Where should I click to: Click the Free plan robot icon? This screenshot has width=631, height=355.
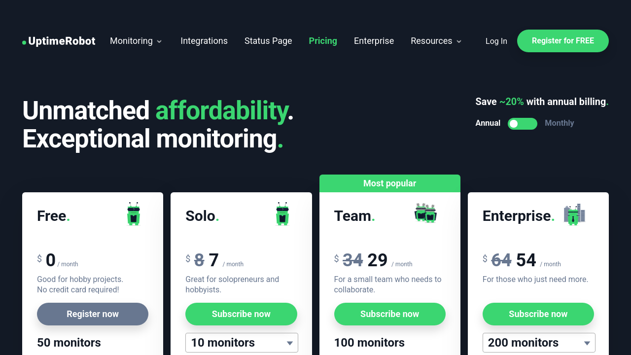point(134,214)
